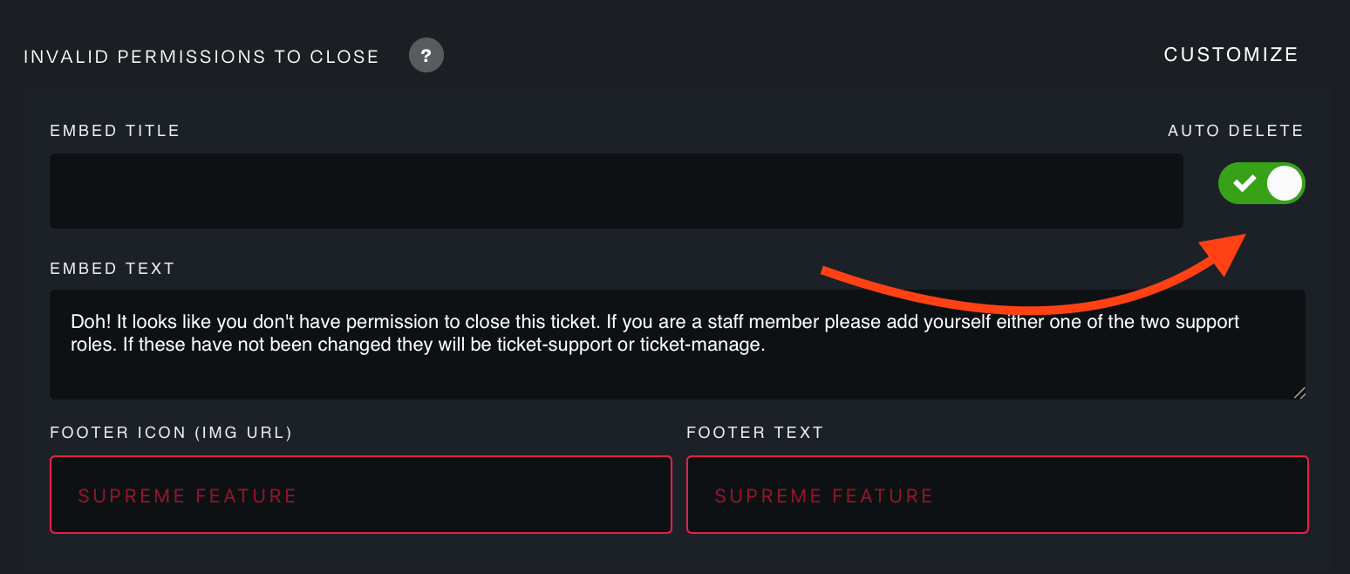Click the Embed Text label
This screenshot has width=1350, height=574.
click(112, 269)
